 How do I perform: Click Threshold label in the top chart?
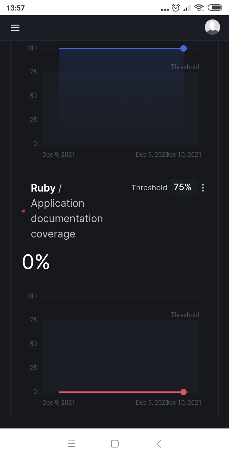185,67
